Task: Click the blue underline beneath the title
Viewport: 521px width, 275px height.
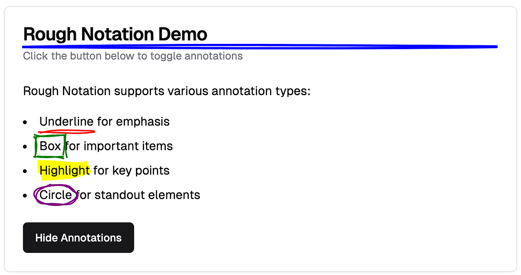Action: [x=260, y=46]
